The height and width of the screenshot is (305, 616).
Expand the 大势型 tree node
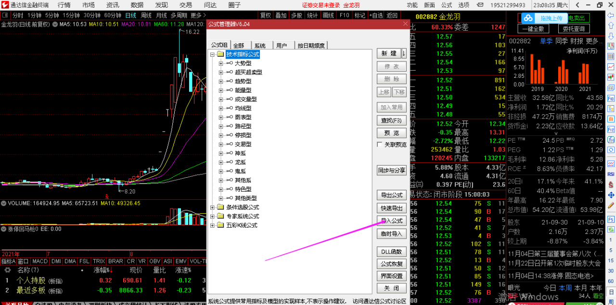221,63
